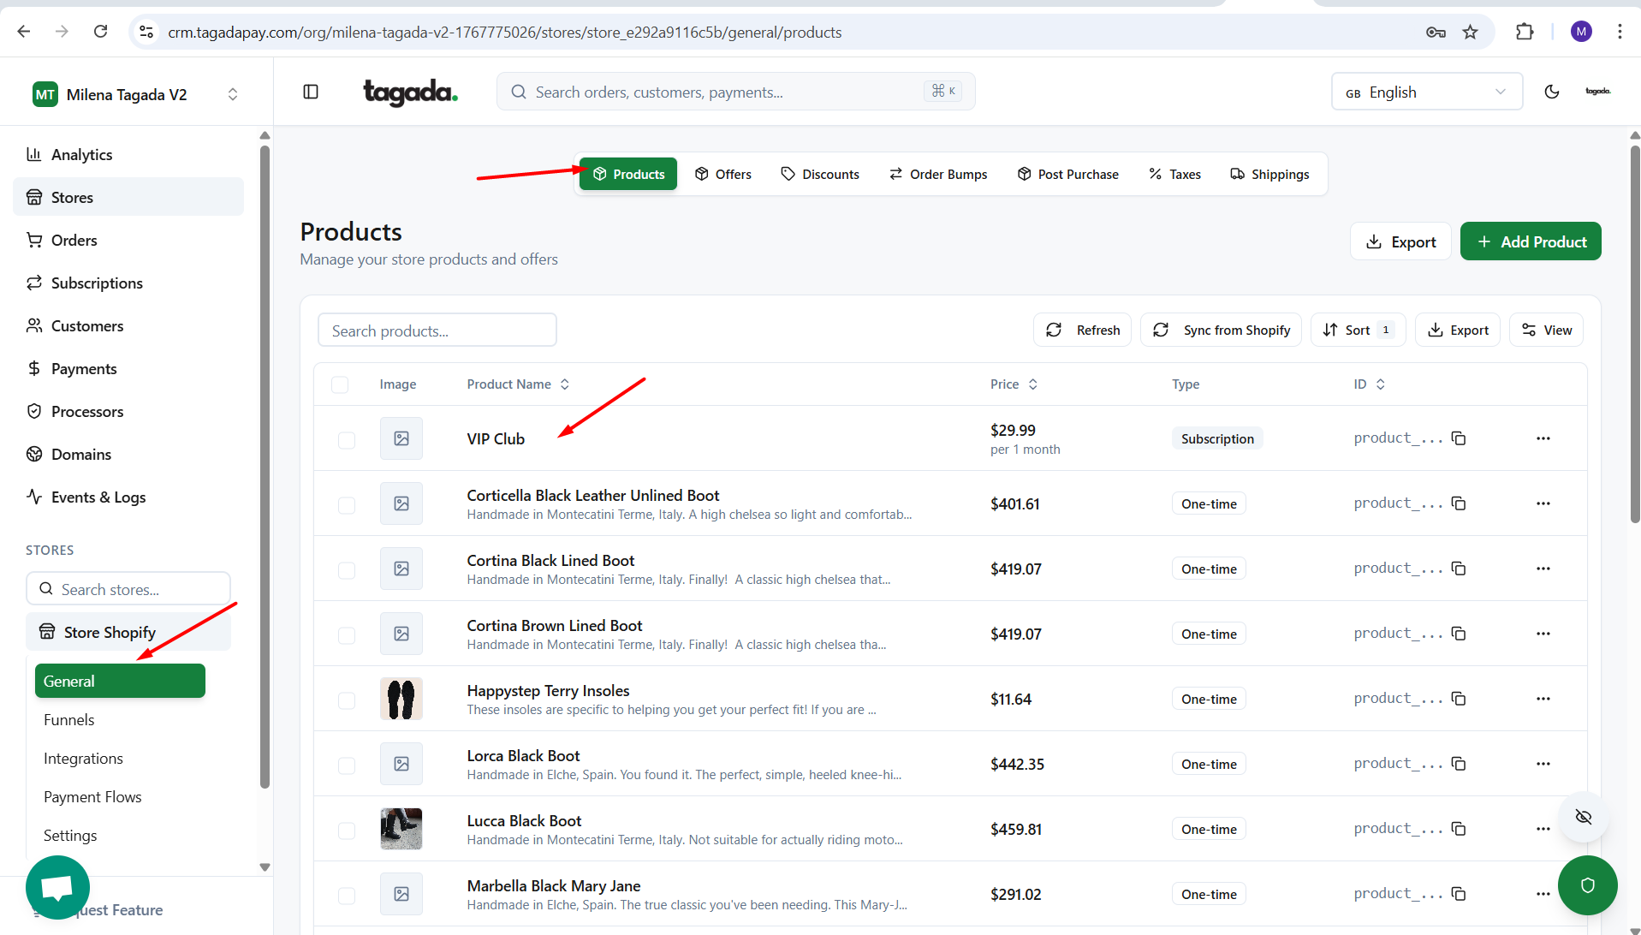Open the Discounts tab
The image size is (1641, 935).
click(820, 174)
